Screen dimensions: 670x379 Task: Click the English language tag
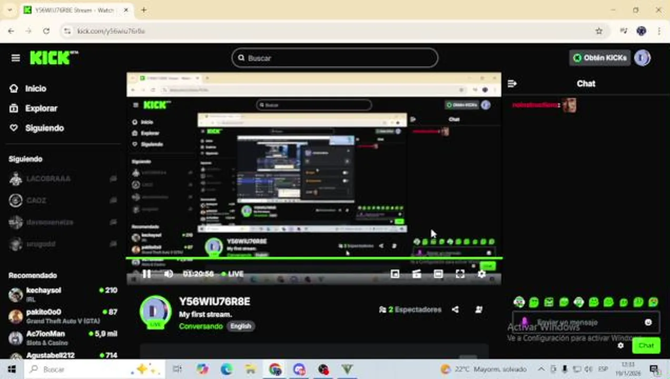241,326
